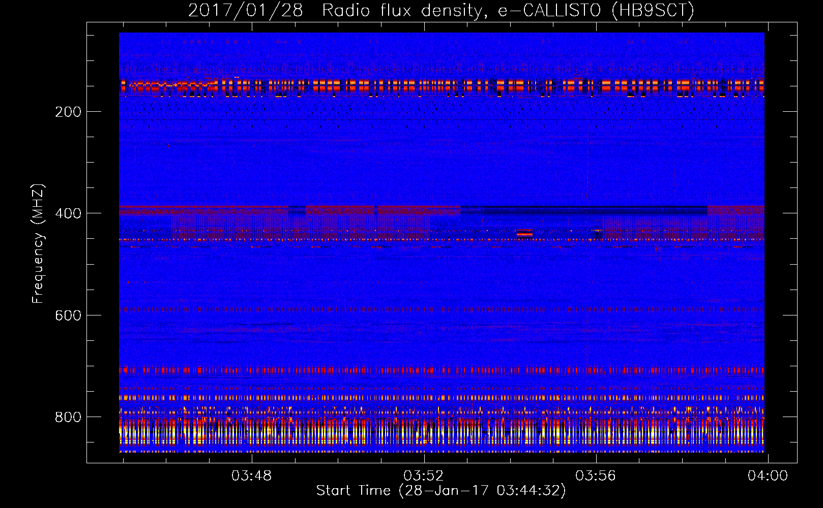Click the 03:48 time tick label
This screenshot has width=823, height=508.
[x=252, y=476]
